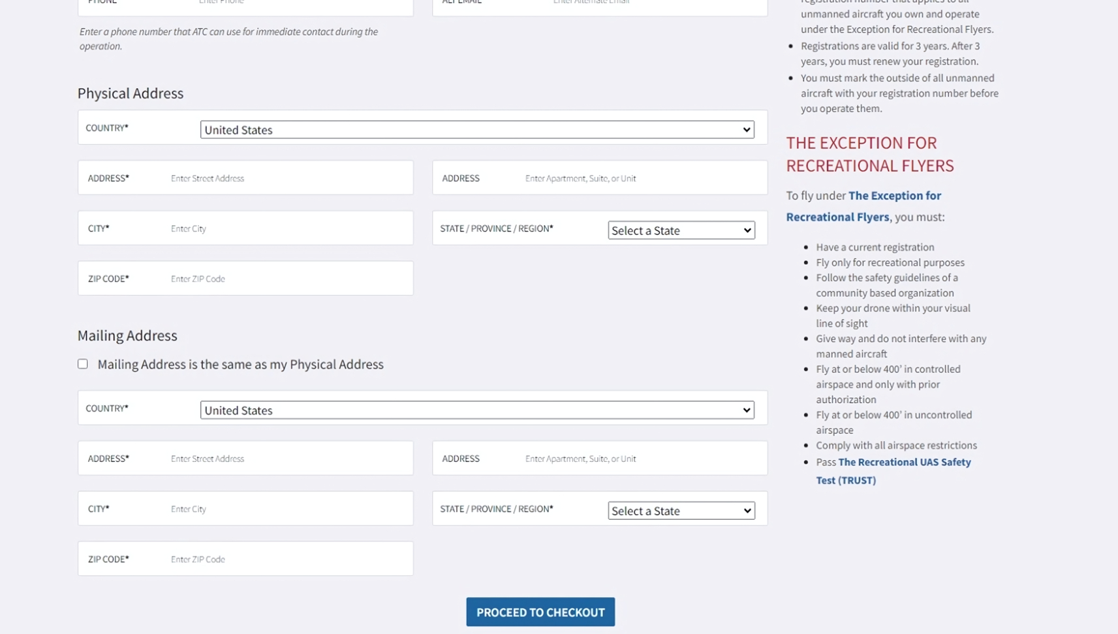
Task: Check Mailing Address same as Physical Address
Action: tap(83, 364)
